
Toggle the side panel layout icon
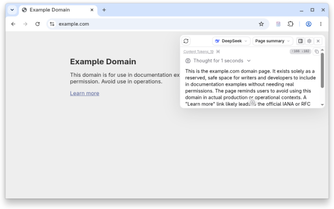301,41
